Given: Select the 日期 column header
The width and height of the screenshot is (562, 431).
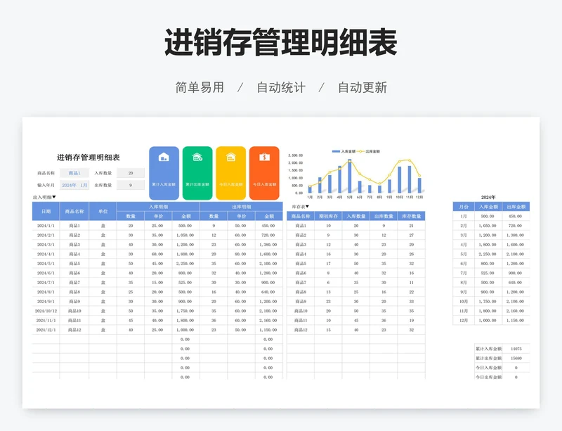Looking at the screenshot, I should 46,211.
